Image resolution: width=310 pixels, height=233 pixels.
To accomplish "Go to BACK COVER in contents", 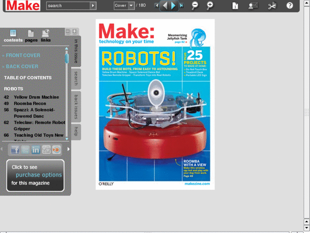I will click(22, 66).
